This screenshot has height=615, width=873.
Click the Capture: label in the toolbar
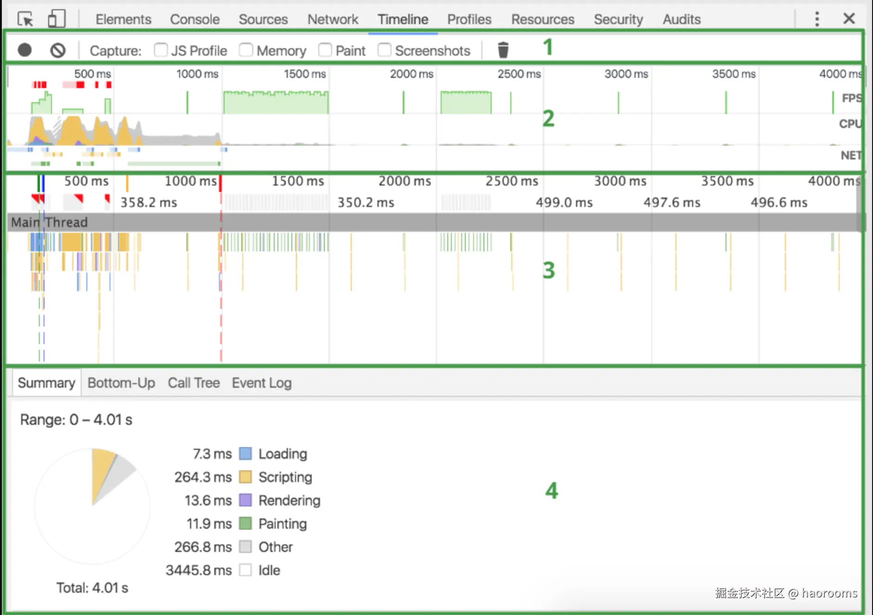[x=116, y=51]
